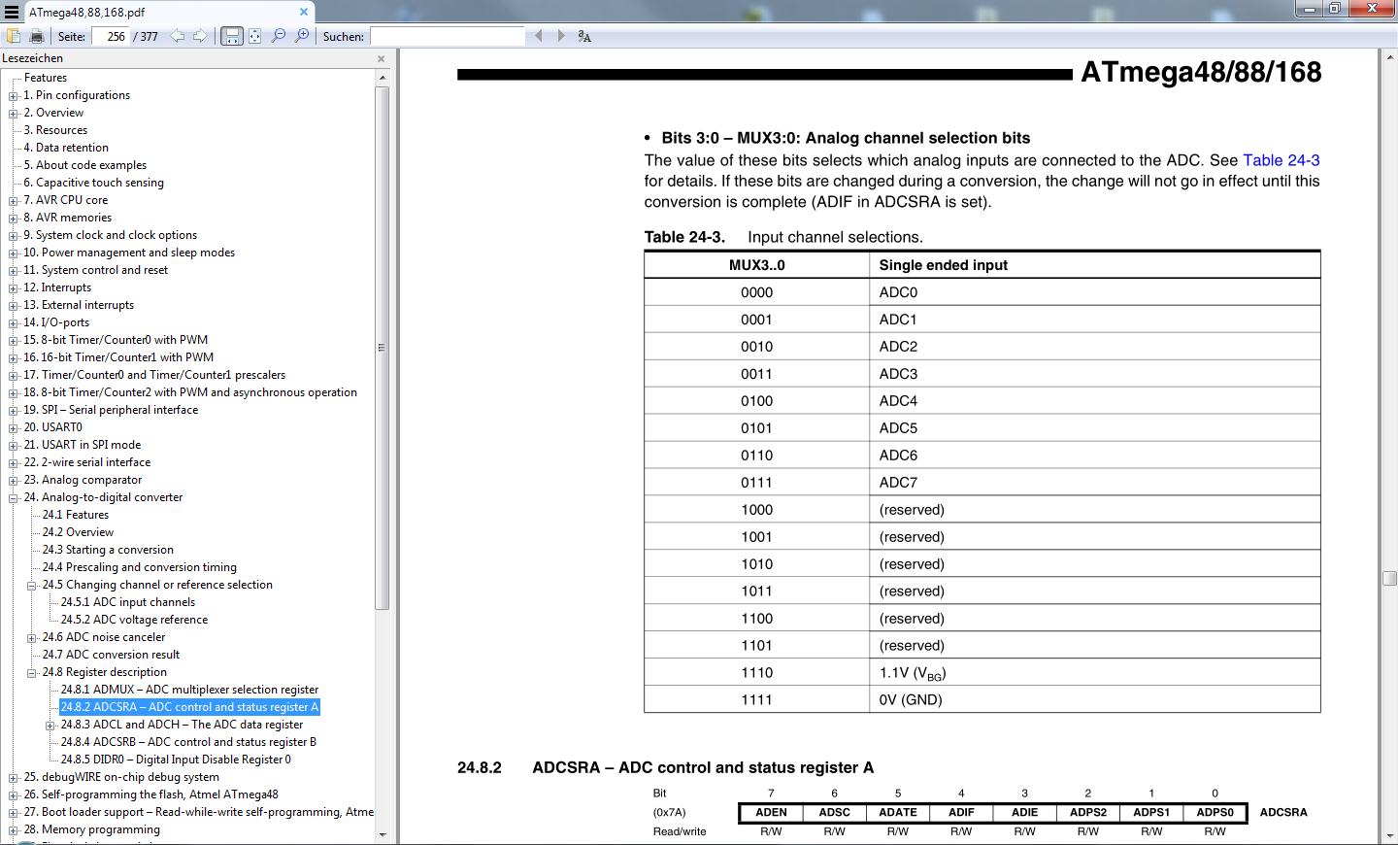
Task: Click 1.1V (VBG) table cell
Action: [1095, 672]
